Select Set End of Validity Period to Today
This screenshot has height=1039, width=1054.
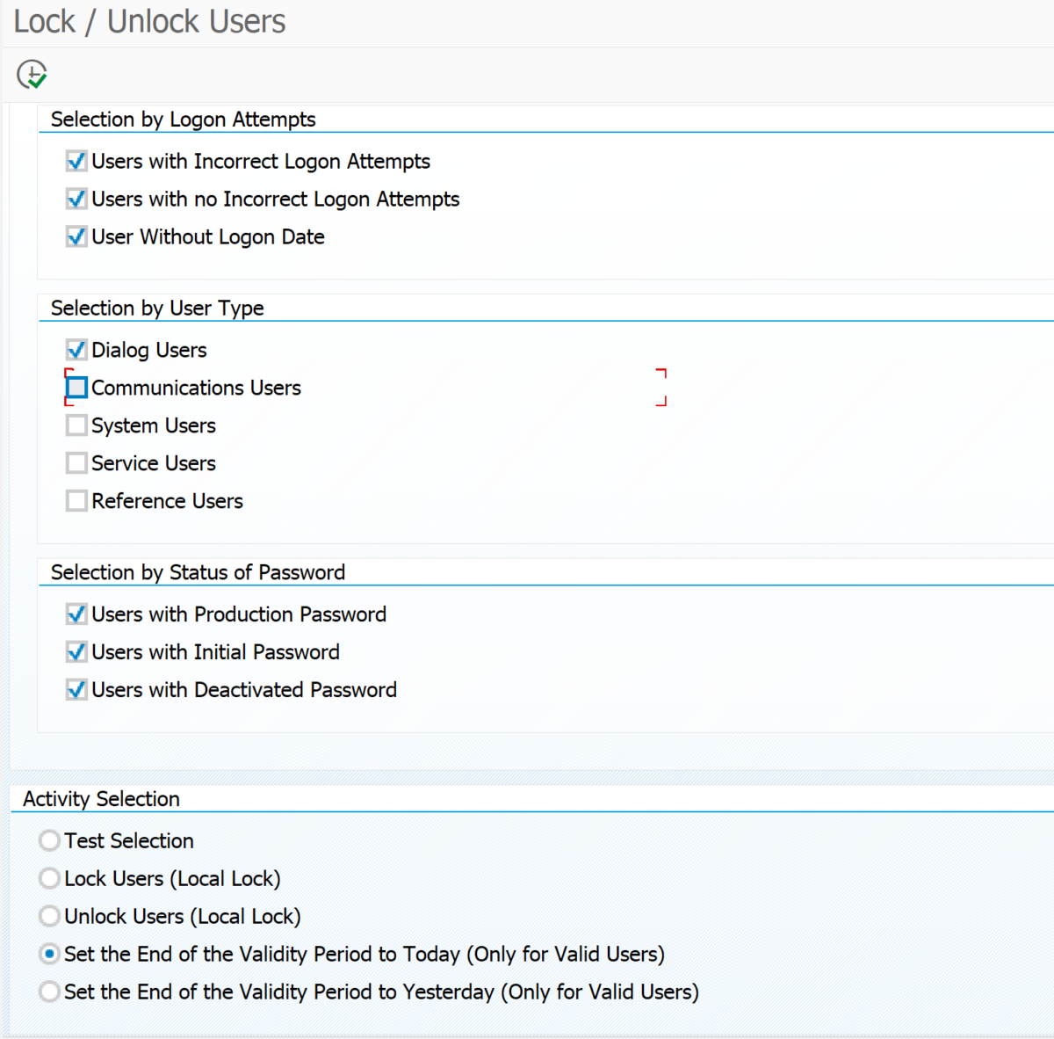click(x=49, y=954)
